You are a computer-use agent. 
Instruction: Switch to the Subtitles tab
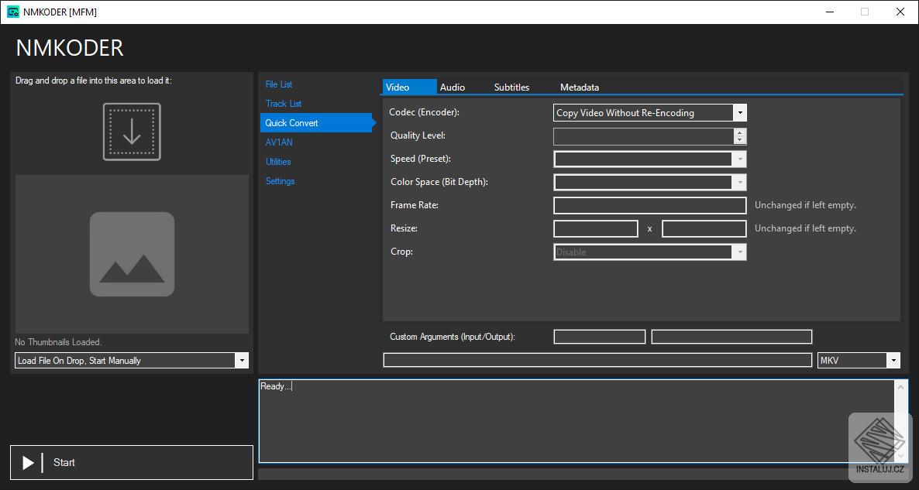(x=511, y=87)
